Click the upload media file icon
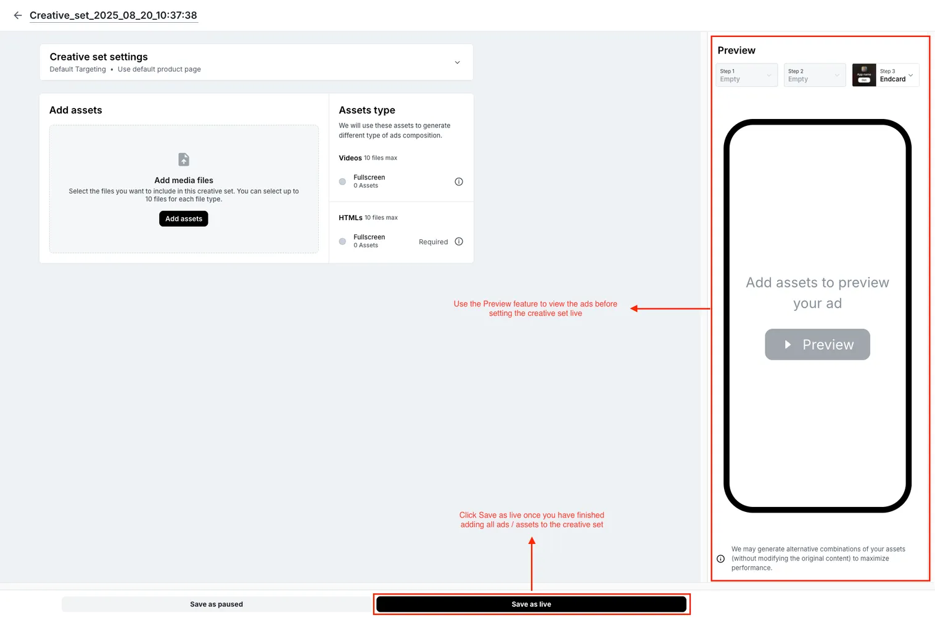The height and width of the screenshot is (618, 935). click(183, 159)
